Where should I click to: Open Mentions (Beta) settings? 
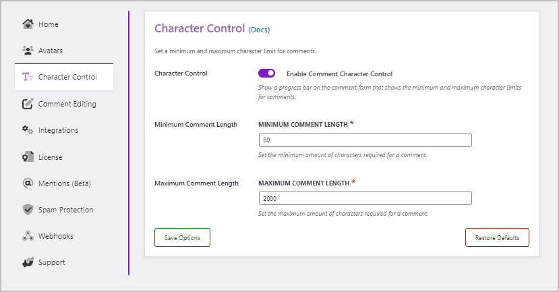coord(64,183)
